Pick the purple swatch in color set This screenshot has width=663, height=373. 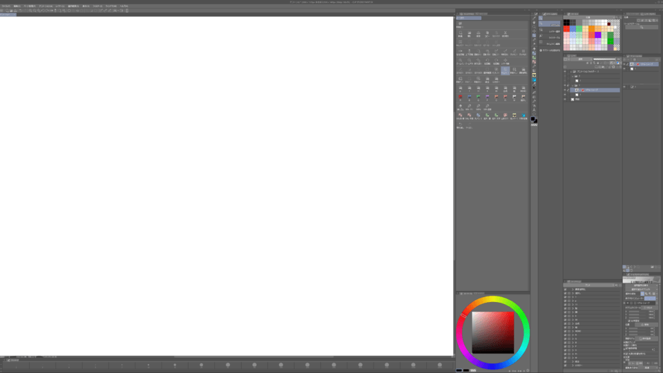[598, 35]
